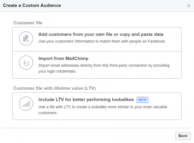
Task: Click the LTV bar chart icon
Action: (x=26, y=104)
